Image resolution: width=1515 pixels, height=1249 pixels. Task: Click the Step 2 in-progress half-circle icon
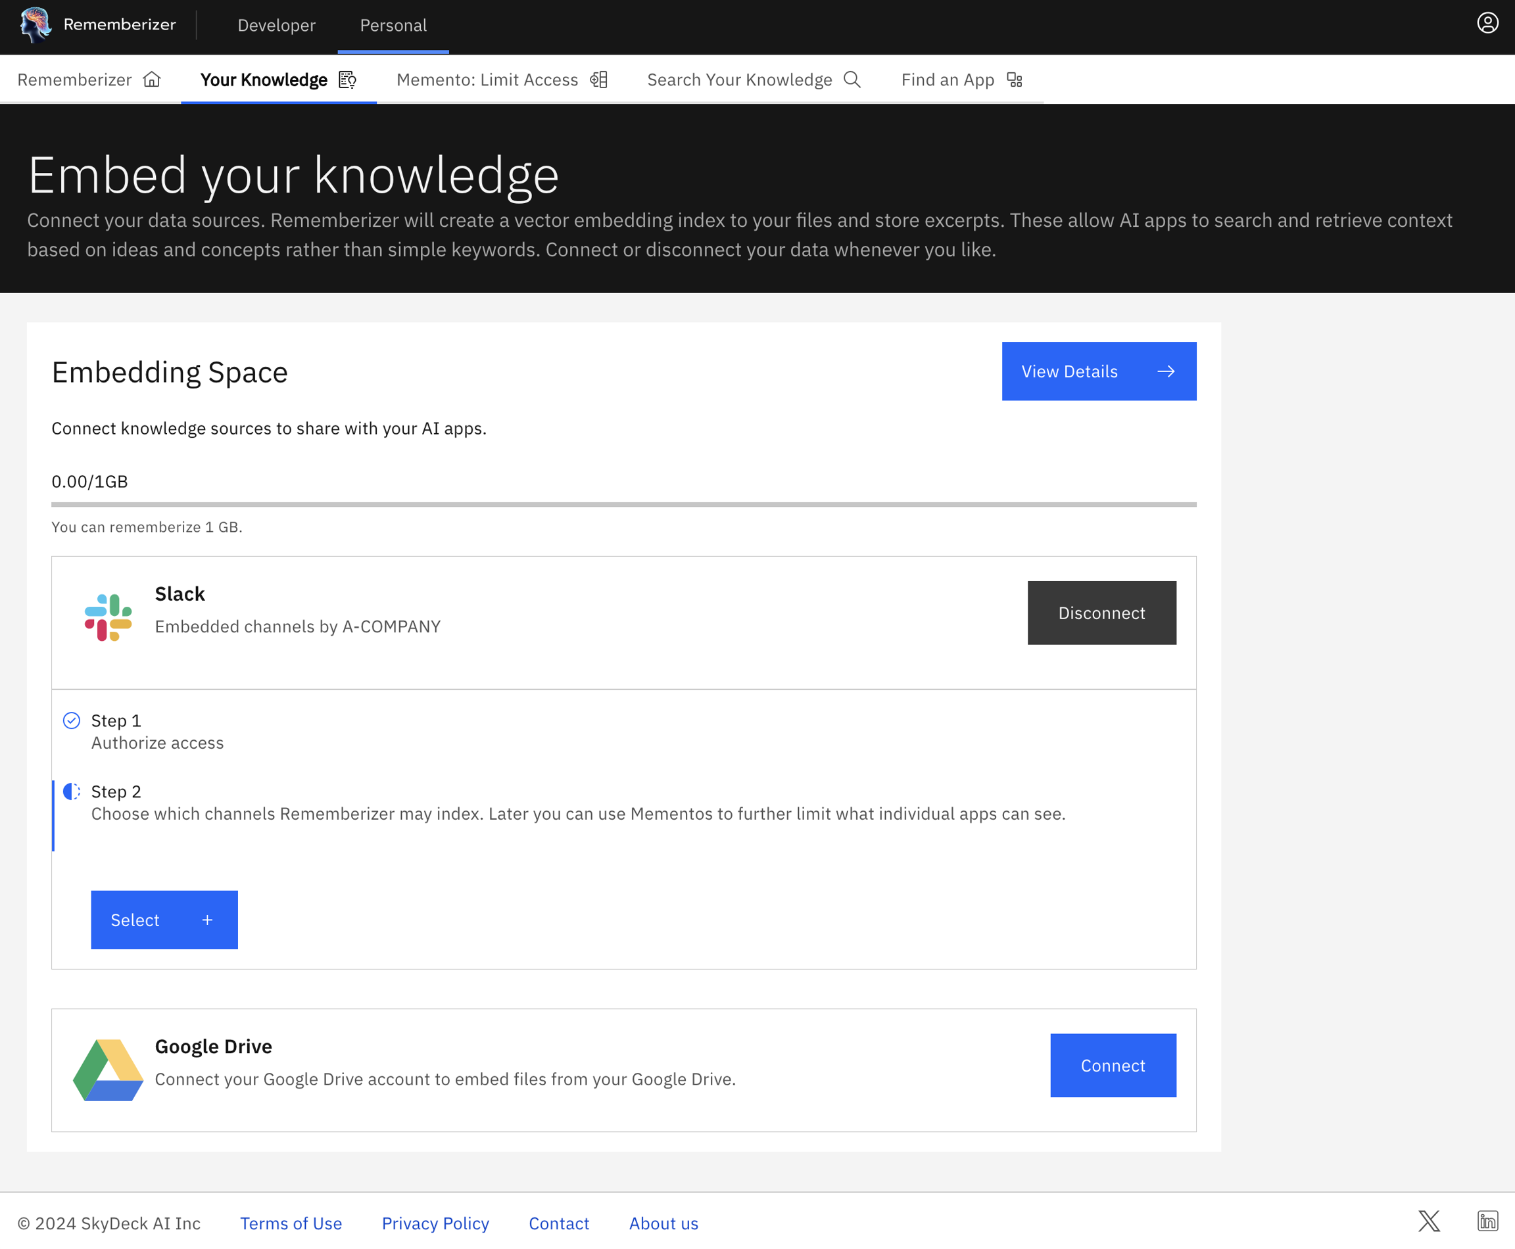point(71,791)
